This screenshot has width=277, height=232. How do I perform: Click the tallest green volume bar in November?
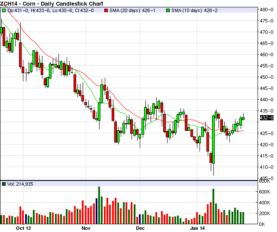[x=99, y=205]
